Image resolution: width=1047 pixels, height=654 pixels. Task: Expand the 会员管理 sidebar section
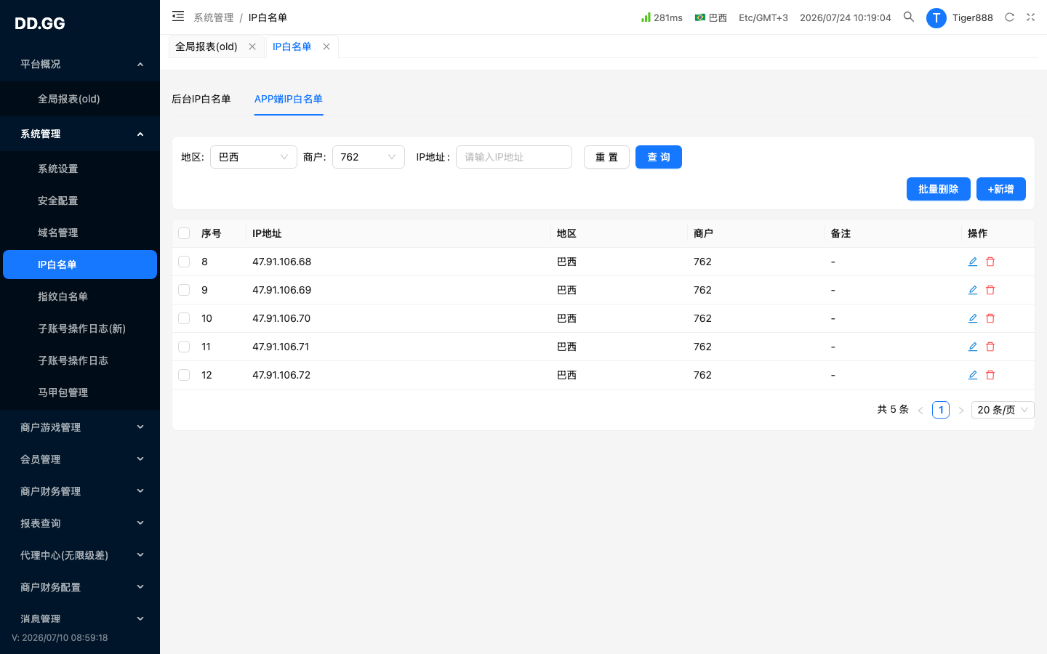coord(80,459)
